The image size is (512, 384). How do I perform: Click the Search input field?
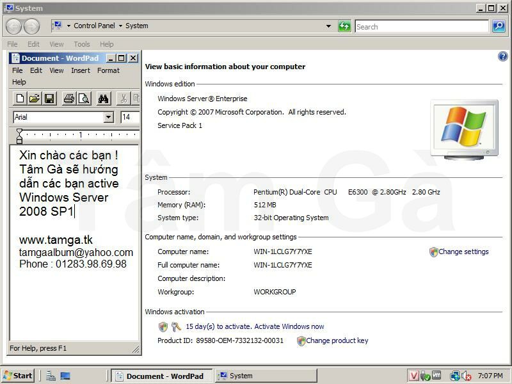pos(422,26)
